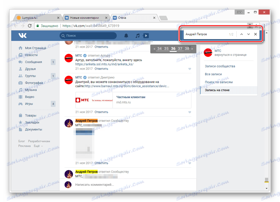Close the Стена tab
The height and width of the screenshot is (202, 280).
click(154, 18)
